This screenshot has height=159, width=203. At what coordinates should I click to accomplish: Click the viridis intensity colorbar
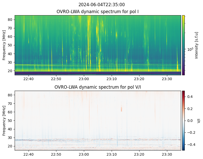(183, 45)
